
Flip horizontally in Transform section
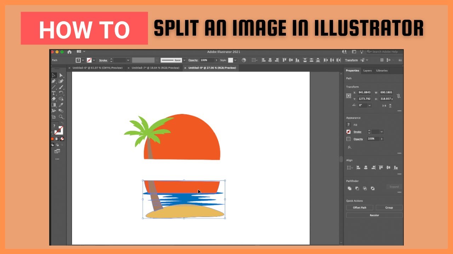pos(384,105)
